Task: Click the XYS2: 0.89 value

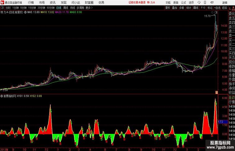Action: [36, 96]
